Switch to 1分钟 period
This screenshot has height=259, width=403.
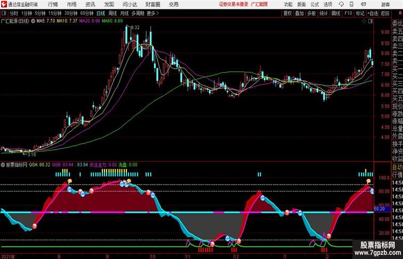[27, 13]
